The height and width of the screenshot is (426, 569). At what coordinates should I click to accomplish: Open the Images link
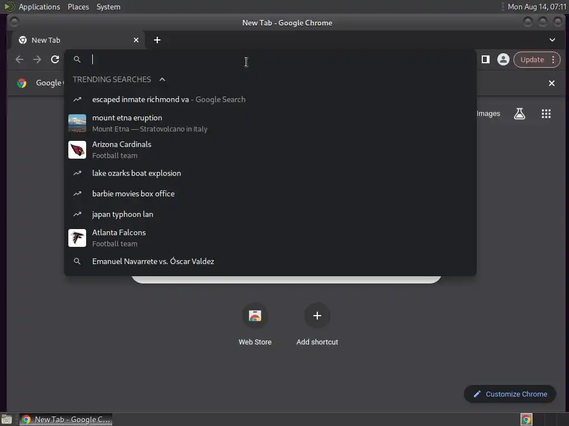488,113
